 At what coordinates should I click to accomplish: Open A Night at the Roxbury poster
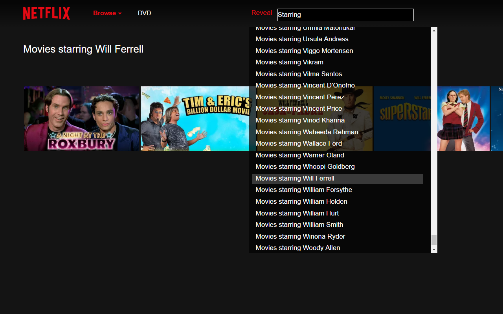click(82, 119)
